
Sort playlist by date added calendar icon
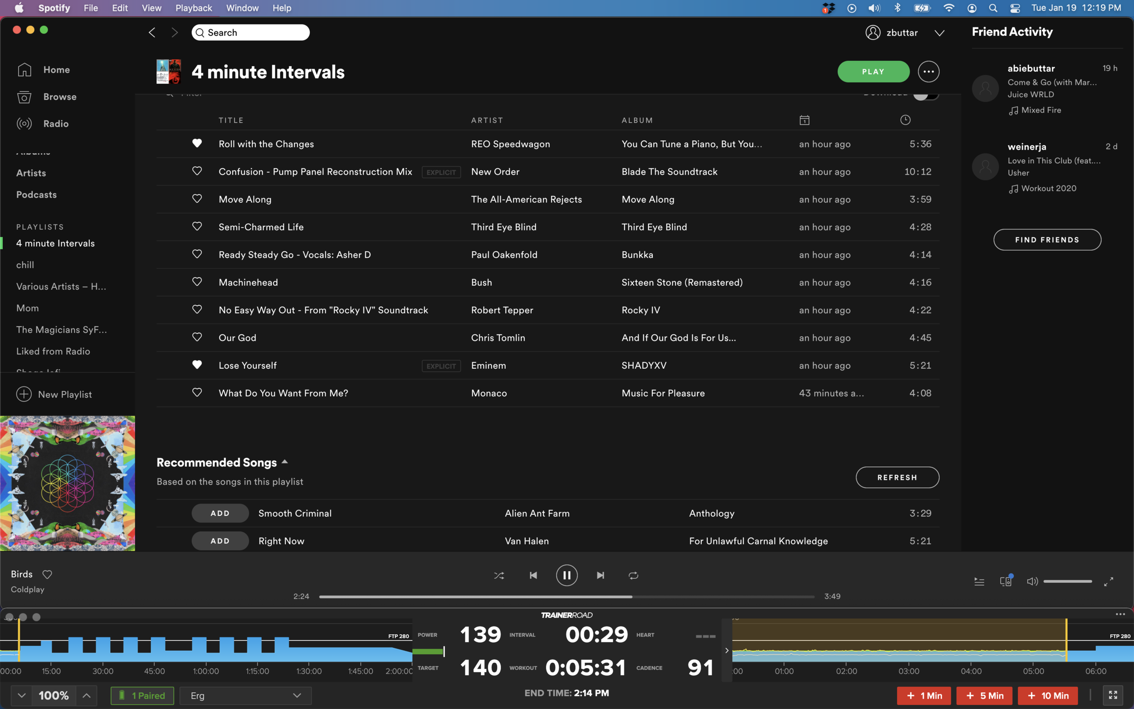[x=804, y=120]
